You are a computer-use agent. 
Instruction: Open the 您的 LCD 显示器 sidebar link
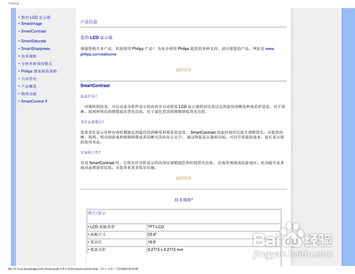[x=35, y=17]
